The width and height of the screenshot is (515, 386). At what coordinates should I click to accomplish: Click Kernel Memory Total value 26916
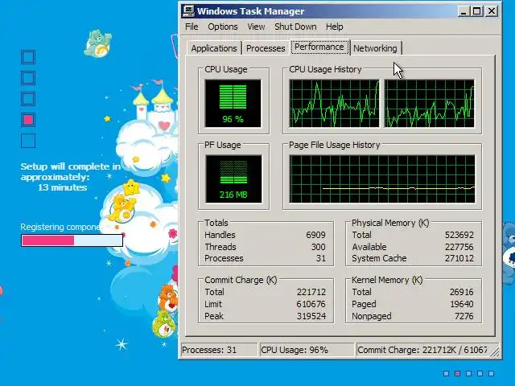coord(461,292)
